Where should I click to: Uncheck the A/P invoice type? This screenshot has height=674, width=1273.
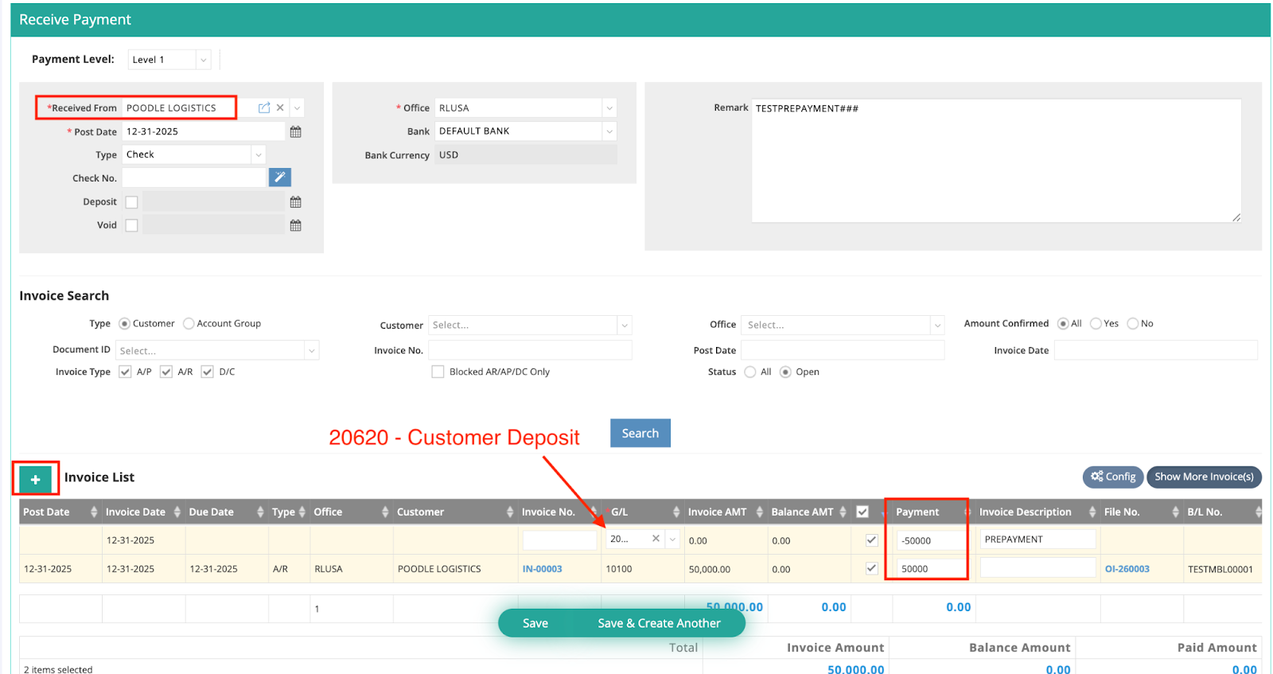pyautogui.click(x=125, y=372)
